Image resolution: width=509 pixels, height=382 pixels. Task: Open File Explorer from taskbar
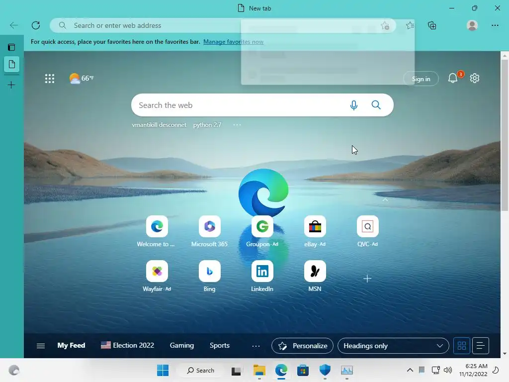(259, 370)
